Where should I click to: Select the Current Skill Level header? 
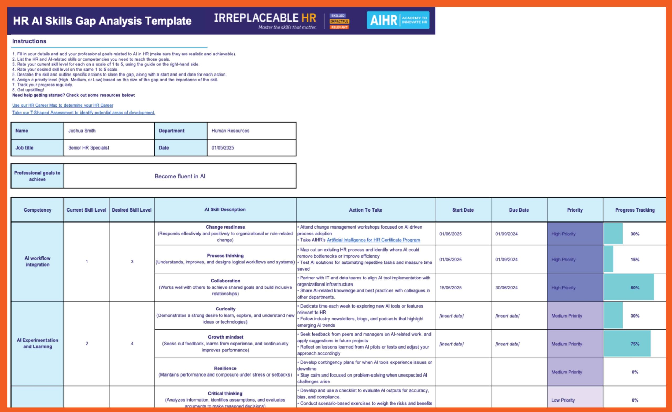pos(86,210)
